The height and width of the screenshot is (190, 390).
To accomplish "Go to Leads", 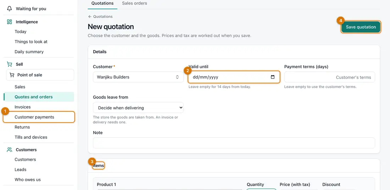I will point(21,170).
